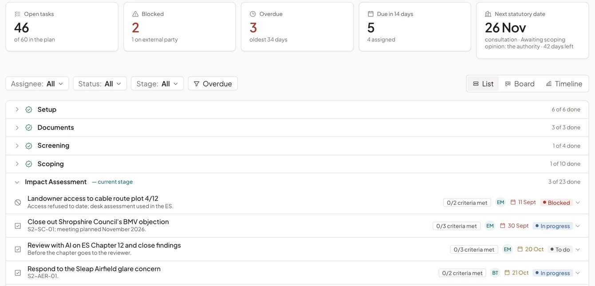Click blocked icon beside Landowner access task
The height and width of the screenshot is (286, 595).
[x=18, y=202]
